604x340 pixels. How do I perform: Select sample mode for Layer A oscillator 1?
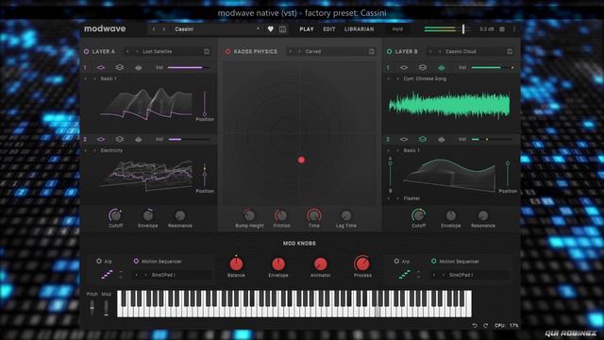(139, 67)
